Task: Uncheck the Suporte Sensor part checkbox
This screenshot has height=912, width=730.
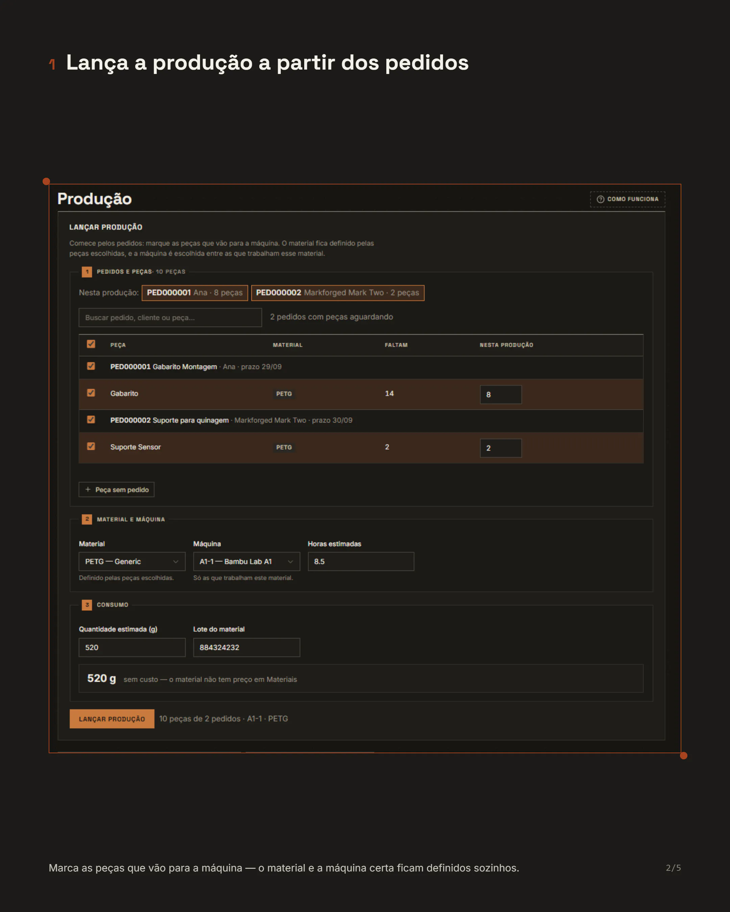Action: click(91, 446)
